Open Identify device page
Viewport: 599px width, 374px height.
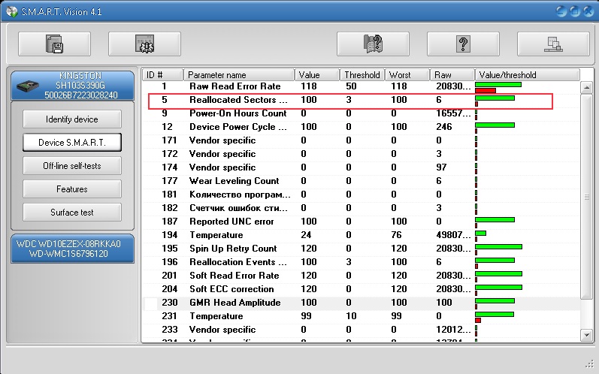[72, 119]
